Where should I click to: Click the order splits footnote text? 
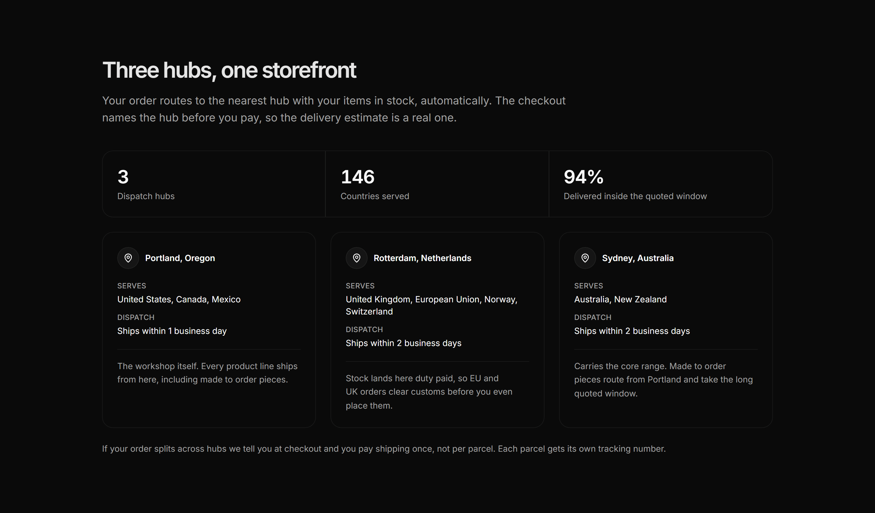coord(384,449)
